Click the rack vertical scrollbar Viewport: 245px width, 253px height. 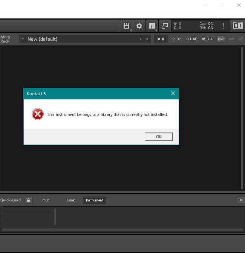tap(242, 118)
